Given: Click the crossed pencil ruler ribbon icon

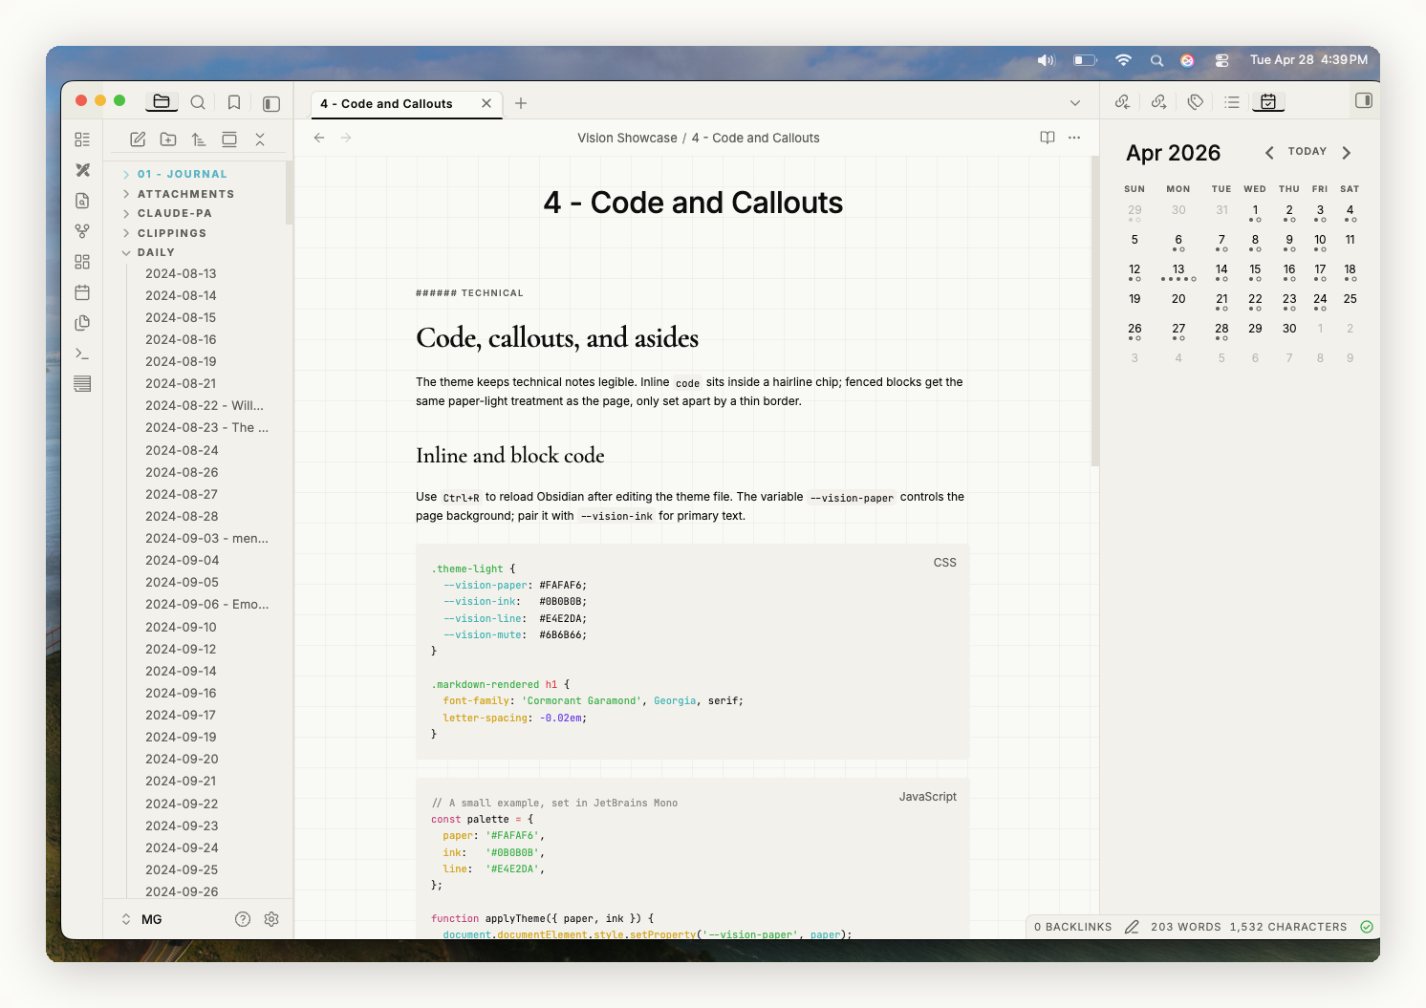Looking at the screenshot, I should point(82,170).
